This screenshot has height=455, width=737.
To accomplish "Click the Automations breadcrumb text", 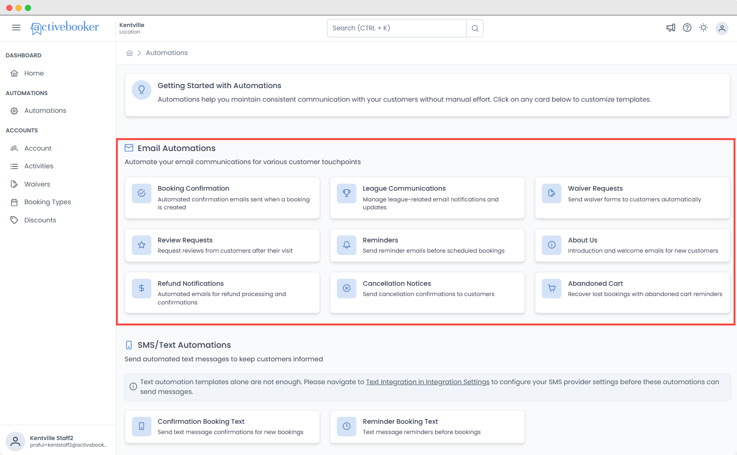I will pos(167,53).
